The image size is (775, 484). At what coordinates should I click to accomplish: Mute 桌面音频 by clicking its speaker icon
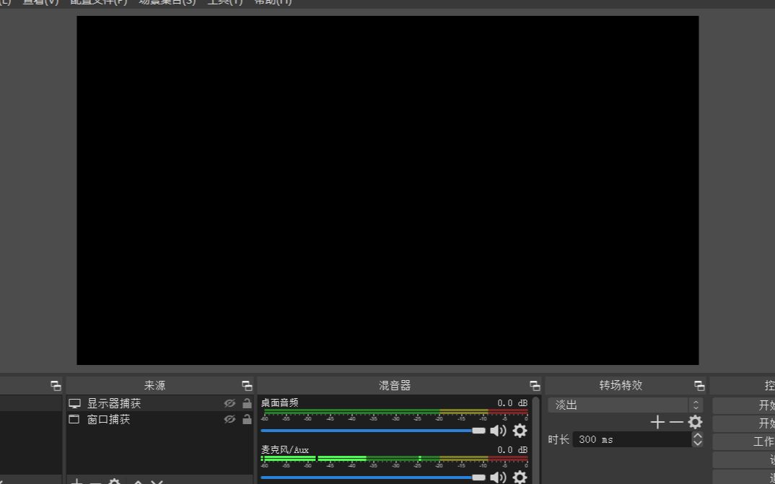point(498,431)
